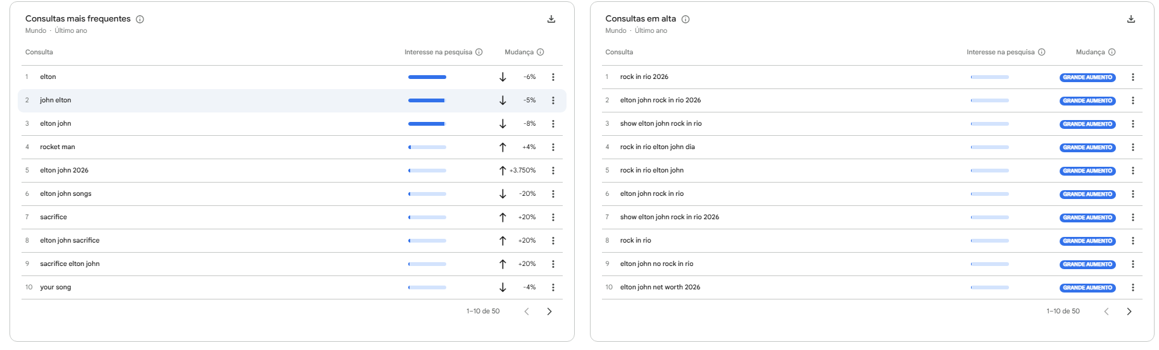1159x350 pixels.
Task: Open the query 'elton john 2026'
Action: (65, 170)
